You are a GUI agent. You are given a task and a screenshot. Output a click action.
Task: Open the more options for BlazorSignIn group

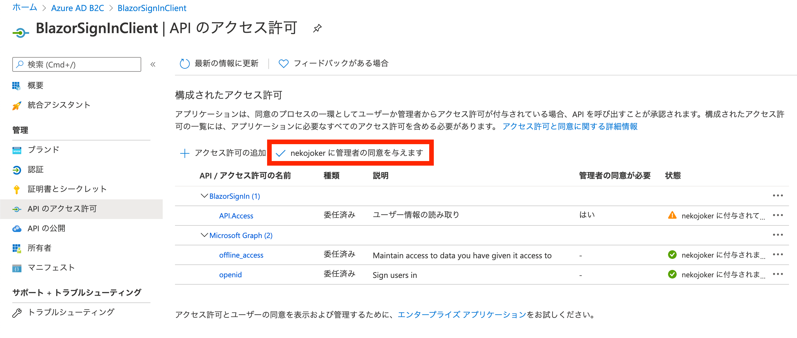[778, 196]
